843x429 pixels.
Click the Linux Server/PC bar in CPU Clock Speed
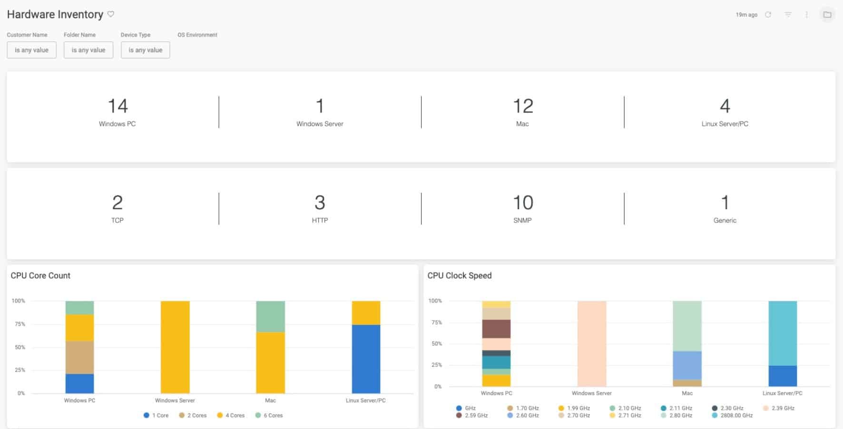[782, 342]
